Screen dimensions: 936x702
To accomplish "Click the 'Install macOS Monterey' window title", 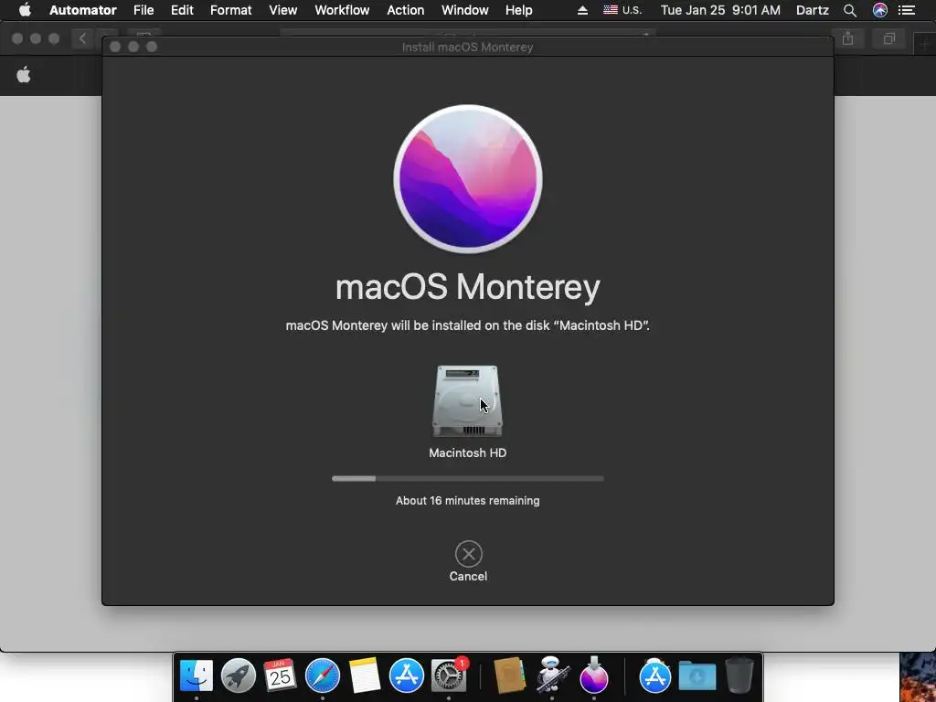I will tap(467, 48).
